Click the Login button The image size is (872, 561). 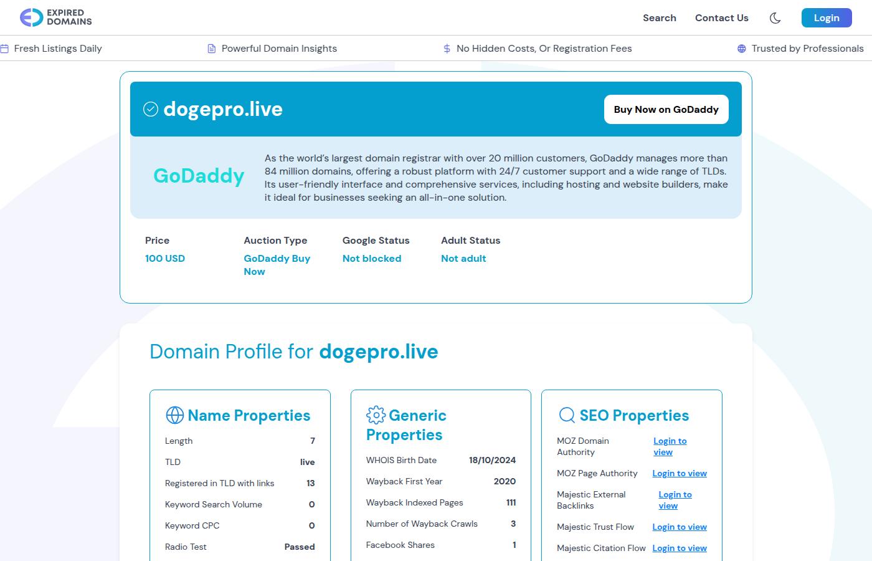pyautogui.click(x=827, y=18)
